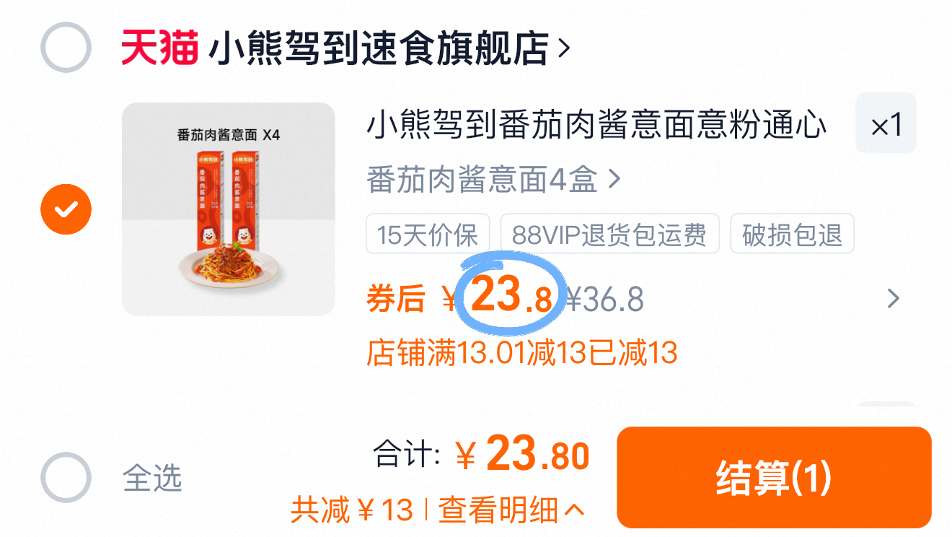Click the 结算(1) checkout button
This screenshot has height=537, width=952.
tap(774, 478)
